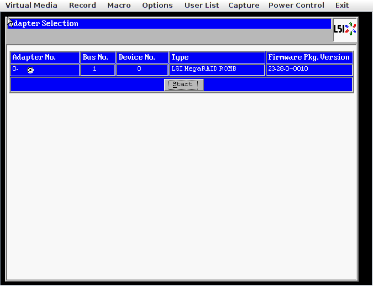Click the Adapter No. column header

pyautogui.click(x=45, y=57)
